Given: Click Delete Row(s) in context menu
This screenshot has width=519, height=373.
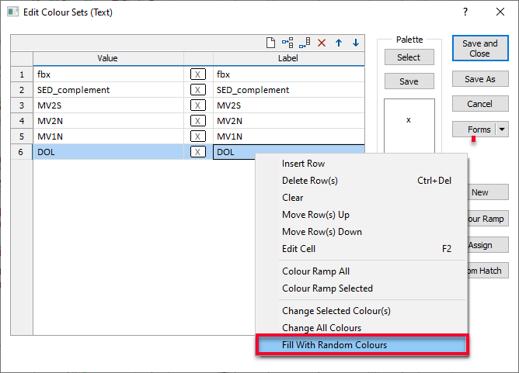Looking at the screenshot, I should coord(309,181).
